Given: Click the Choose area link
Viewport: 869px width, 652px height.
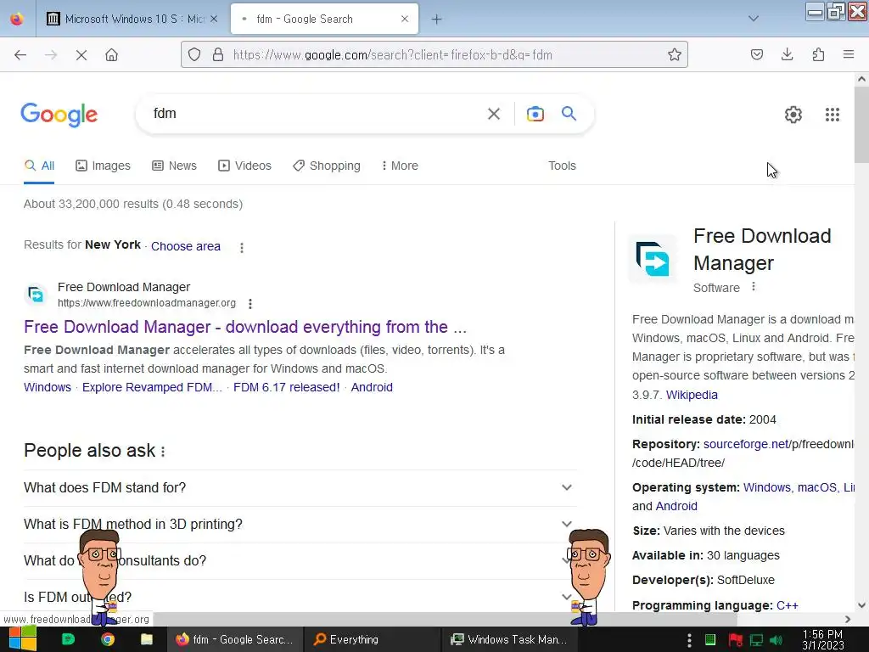Looking at the screenshot, I should coord(186,246).
